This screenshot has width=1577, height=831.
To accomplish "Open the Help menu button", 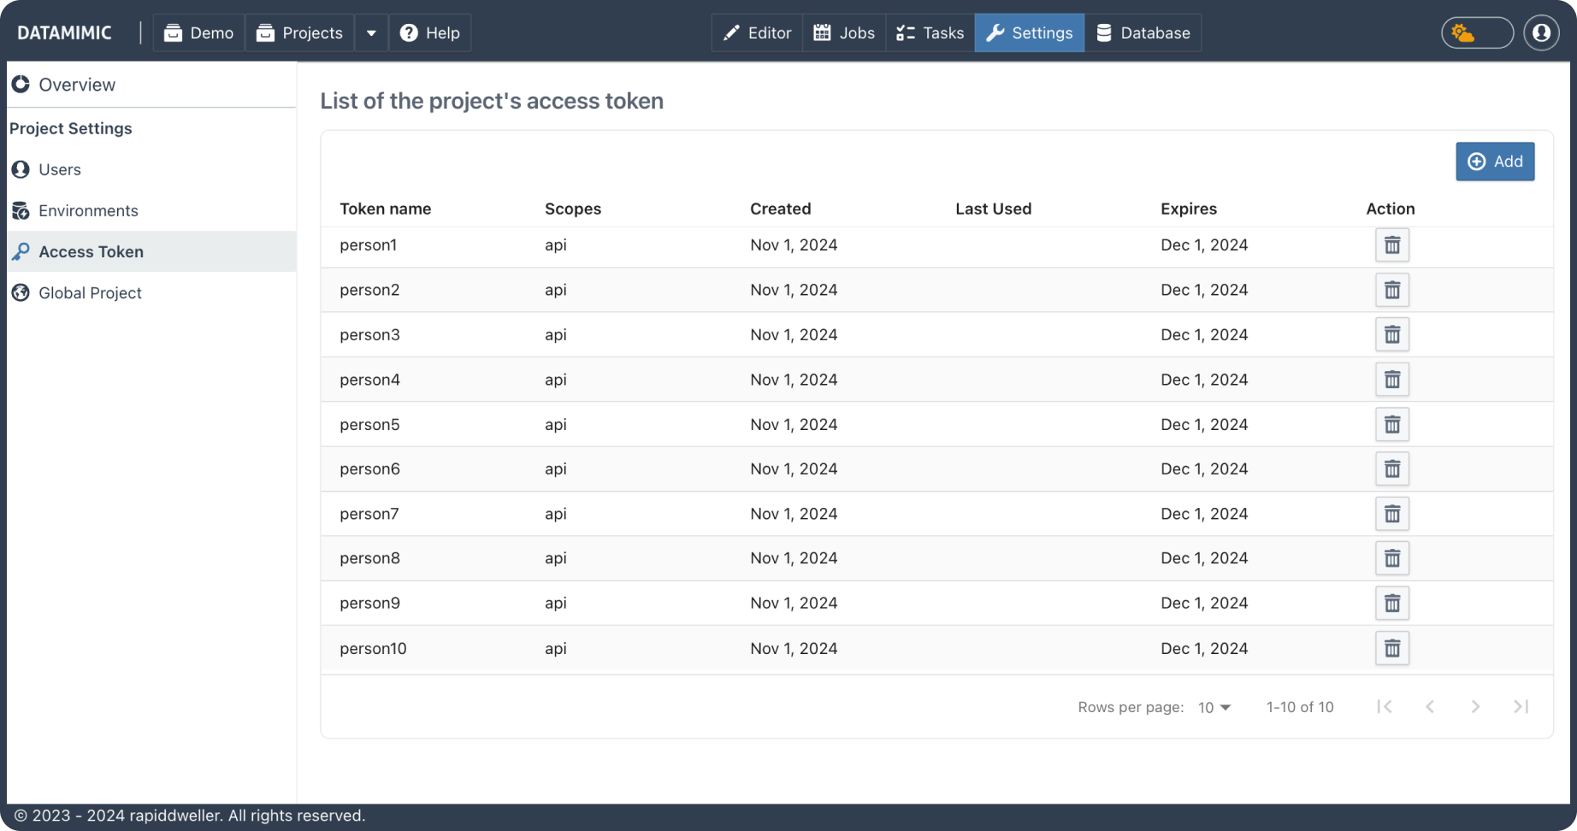I will [430, 33].
